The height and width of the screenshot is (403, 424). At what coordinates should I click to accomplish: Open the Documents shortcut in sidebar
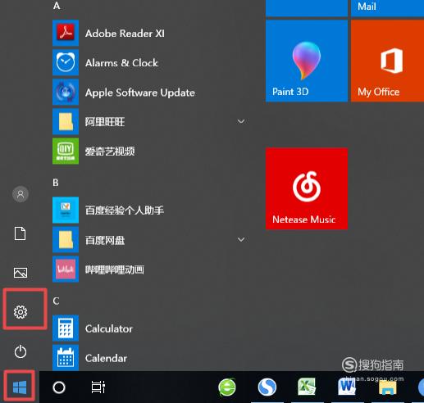[x=21, y=233]
